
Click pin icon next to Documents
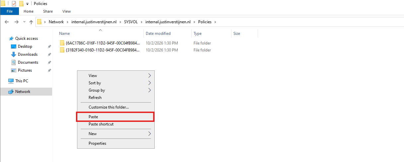pos(49,62)
